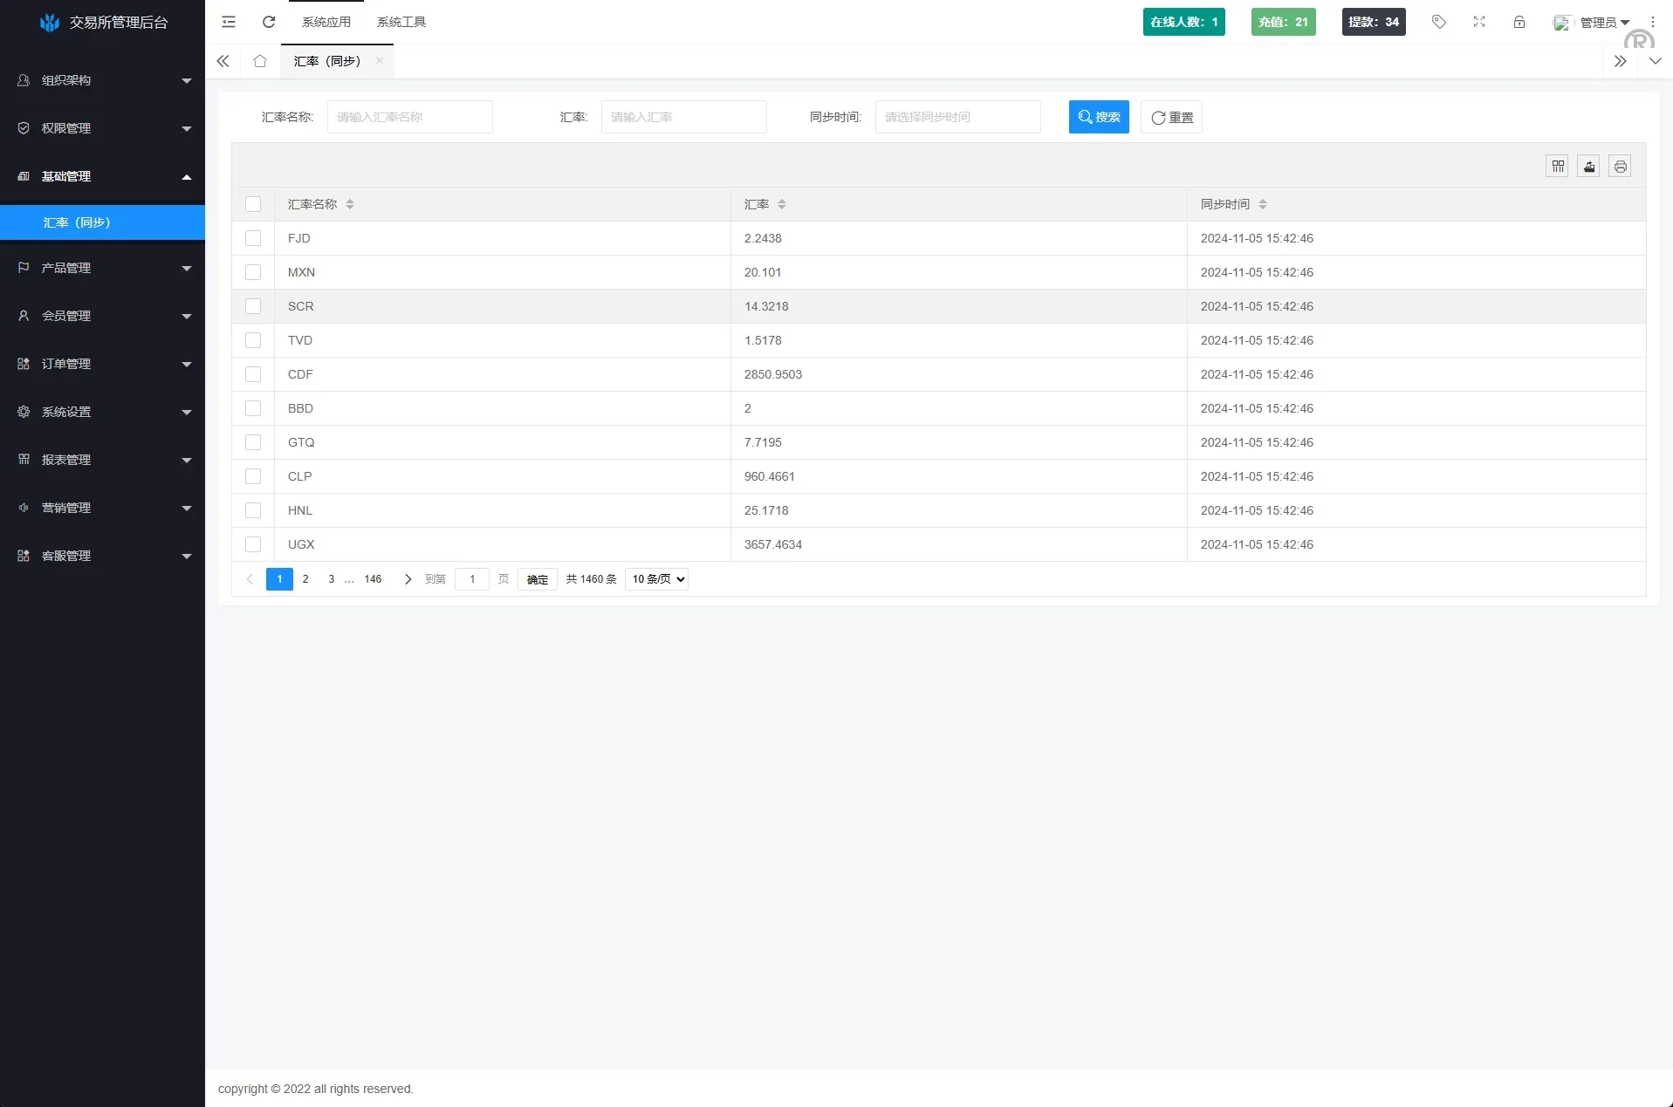Click the print icon above the table
This screenshot has height=1107, width=1673.
click(x=1620, y=166)
